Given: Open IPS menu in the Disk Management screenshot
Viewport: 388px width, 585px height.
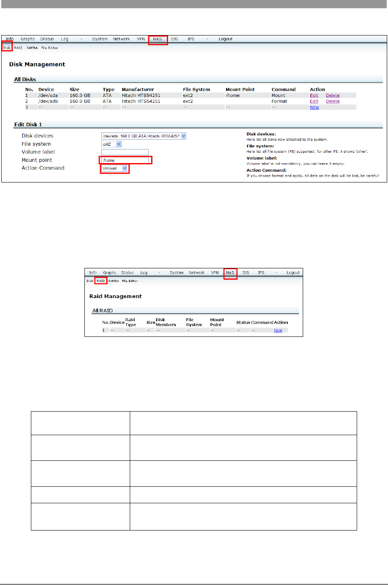Looking at the screenshot, I should (x=191, y=39).
